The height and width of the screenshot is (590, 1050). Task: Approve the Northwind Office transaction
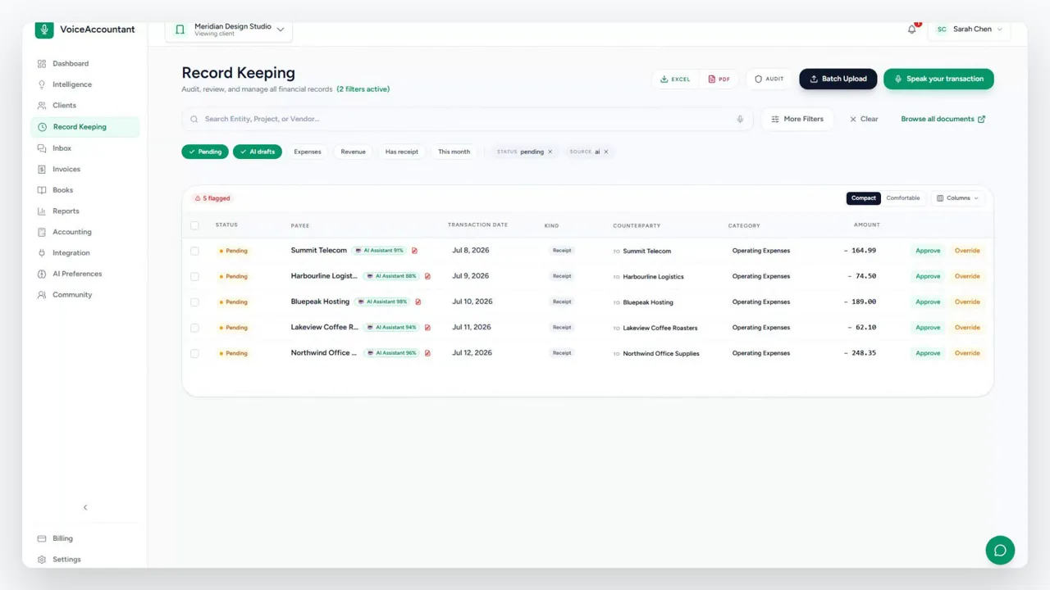928,353
